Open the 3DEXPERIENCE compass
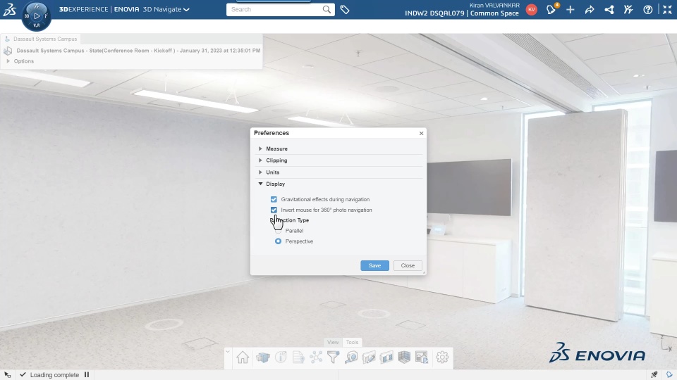This screenshot has height=380, width=677. [x=37, y=16]
